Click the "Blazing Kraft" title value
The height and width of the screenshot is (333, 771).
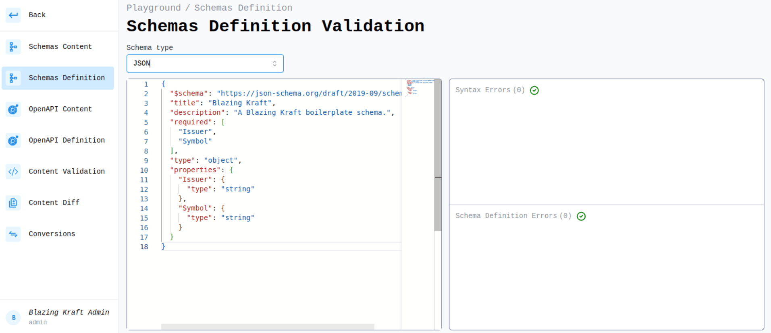point(240,103)
